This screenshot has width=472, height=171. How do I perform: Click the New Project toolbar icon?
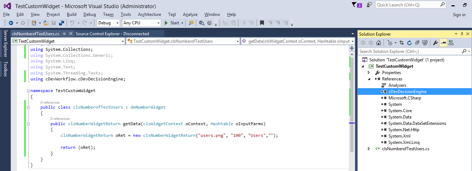point(34,23)
